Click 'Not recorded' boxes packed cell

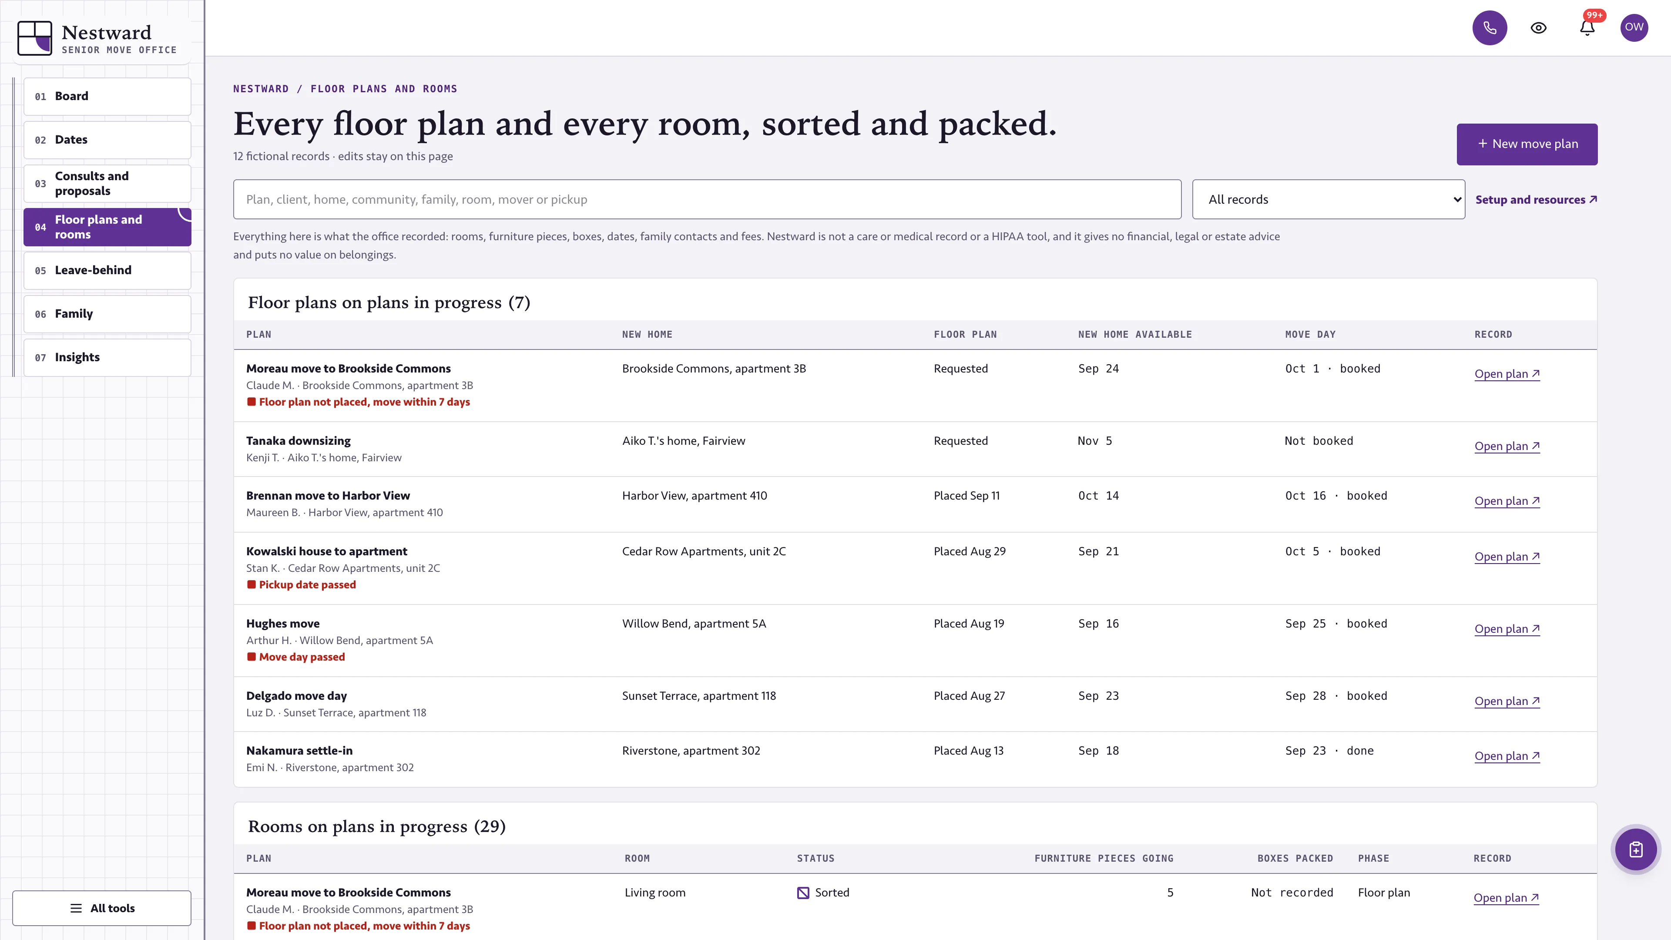click(1292, 893)
